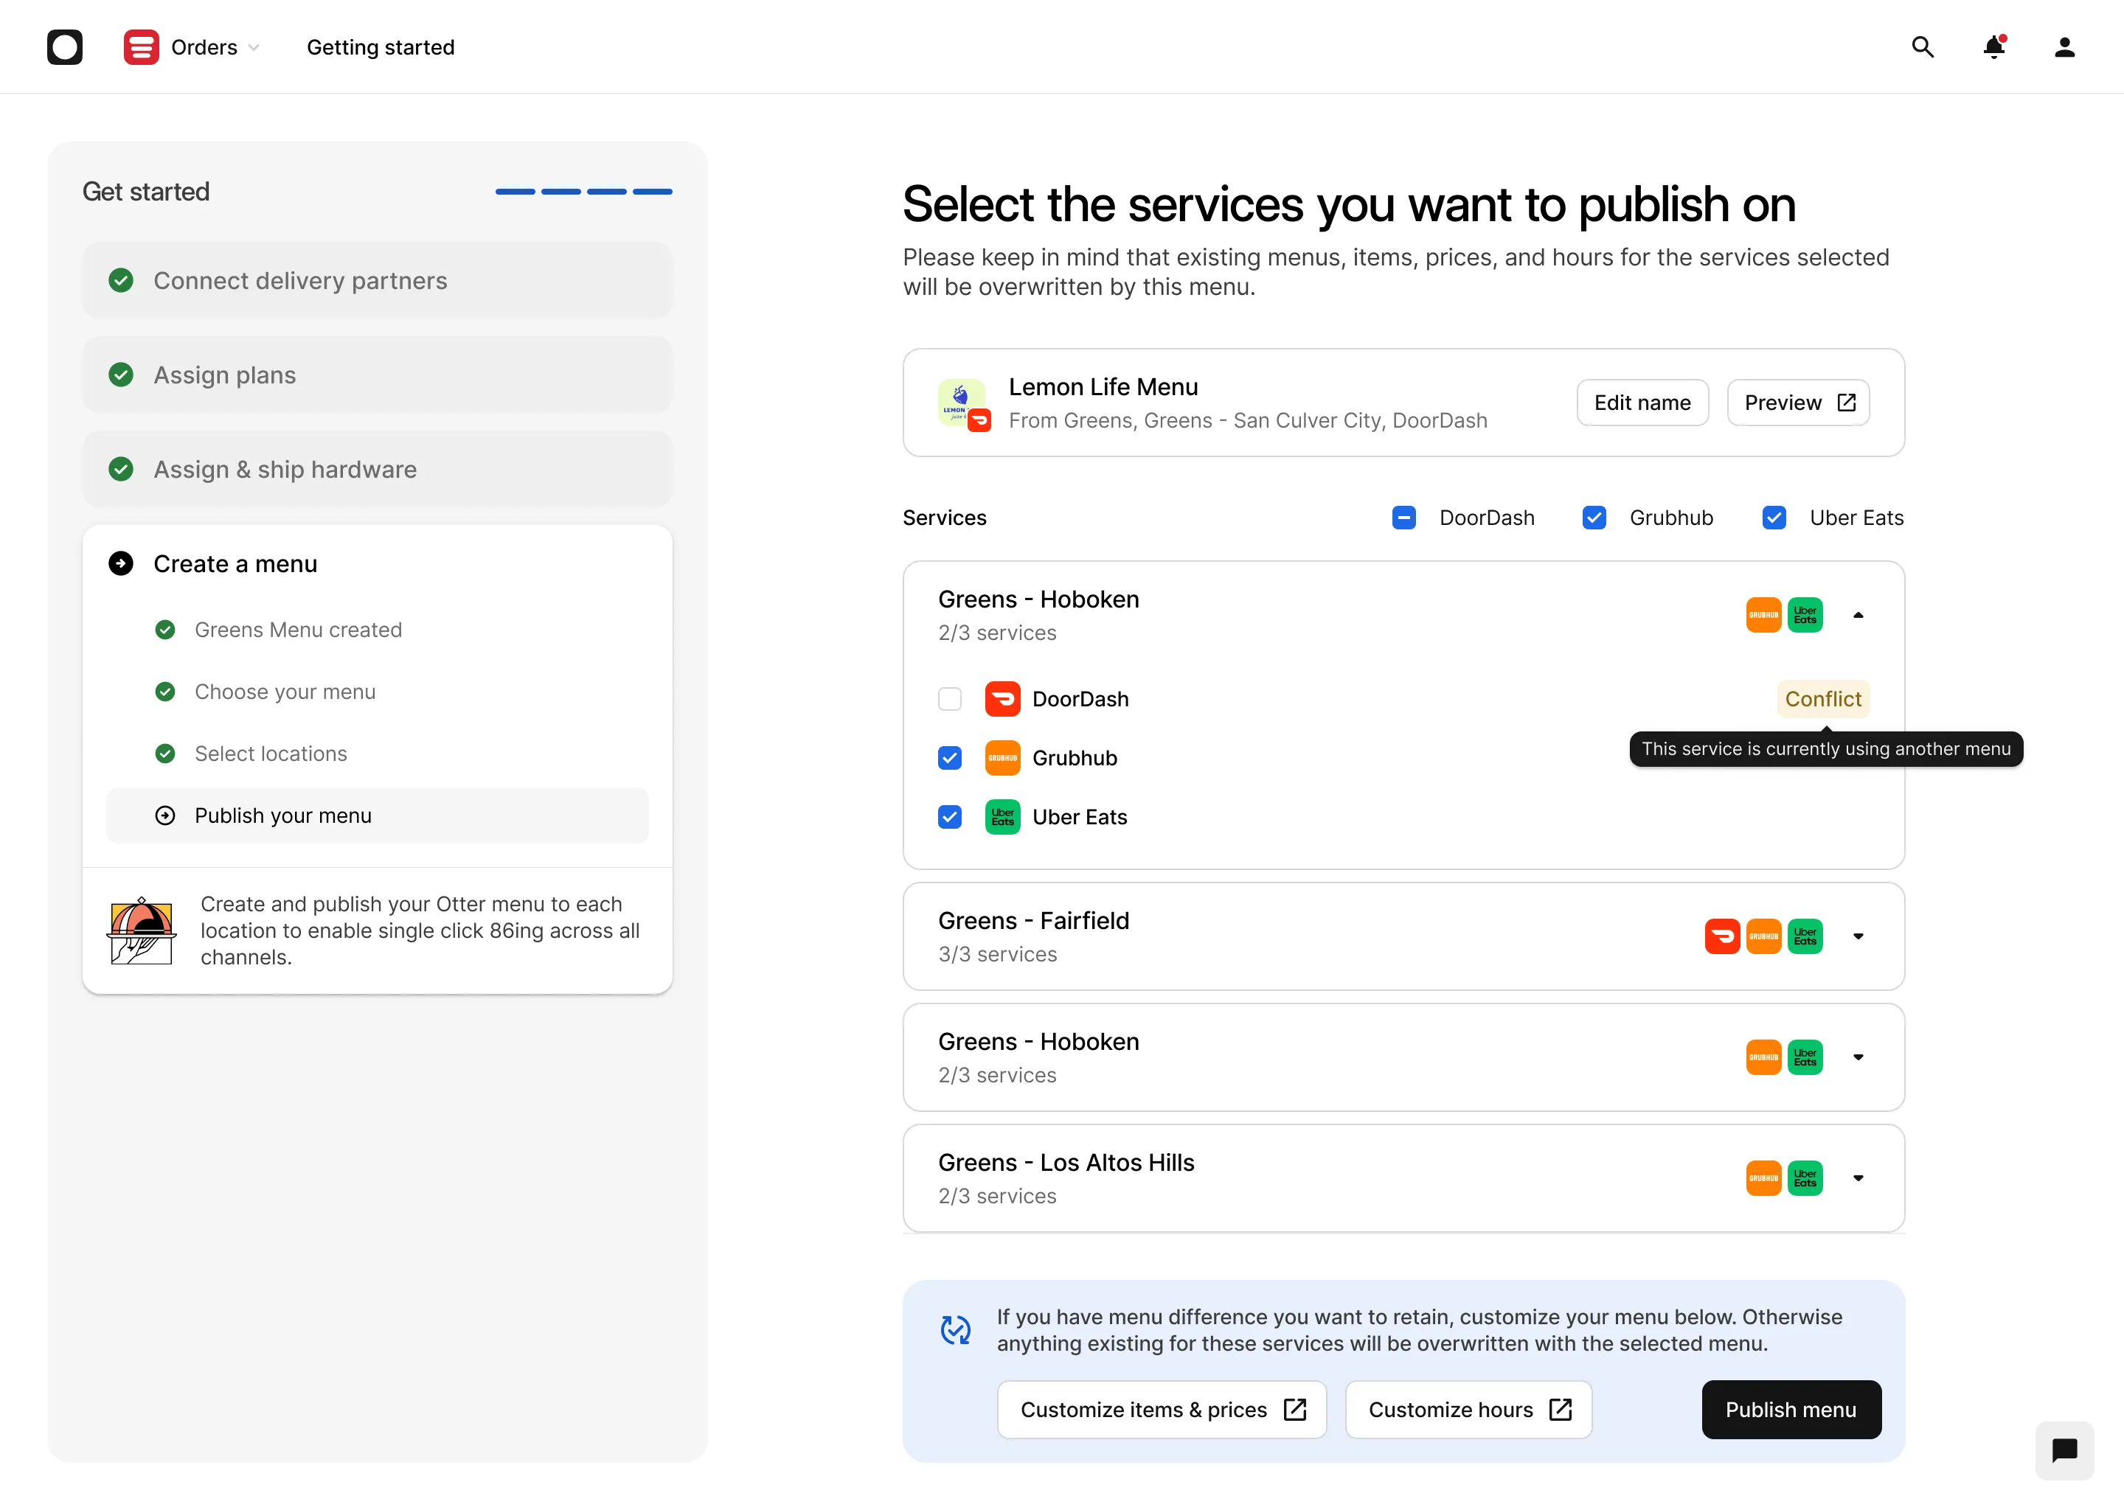The image size is (2124, 1510).
Task: Toggle the Uber Eats header checkbox in Services row
Action: [1774, 518]
